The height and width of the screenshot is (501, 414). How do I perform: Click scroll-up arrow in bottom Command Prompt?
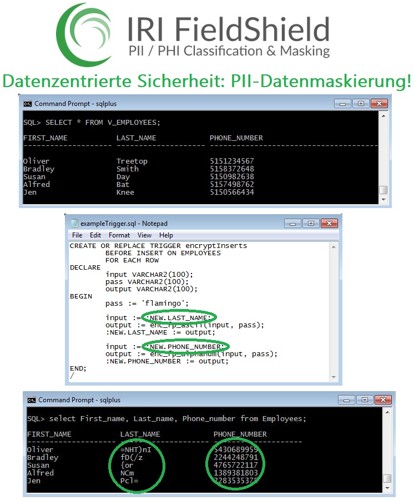(x=387, y=412)
